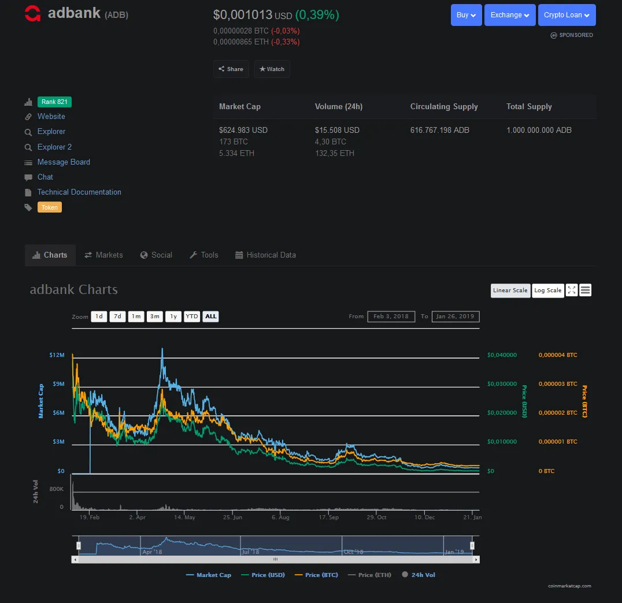The width and height of the screenshot is (622, 603).
Task: Open the Crypto Loan dropdown
Action: 567,15
